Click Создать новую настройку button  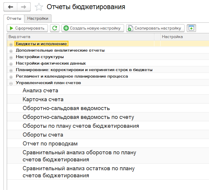(93, 28)
